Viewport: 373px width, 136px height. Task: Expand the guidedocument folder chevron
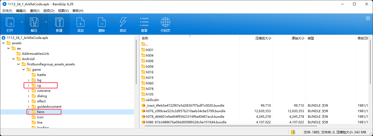point(28,106)
